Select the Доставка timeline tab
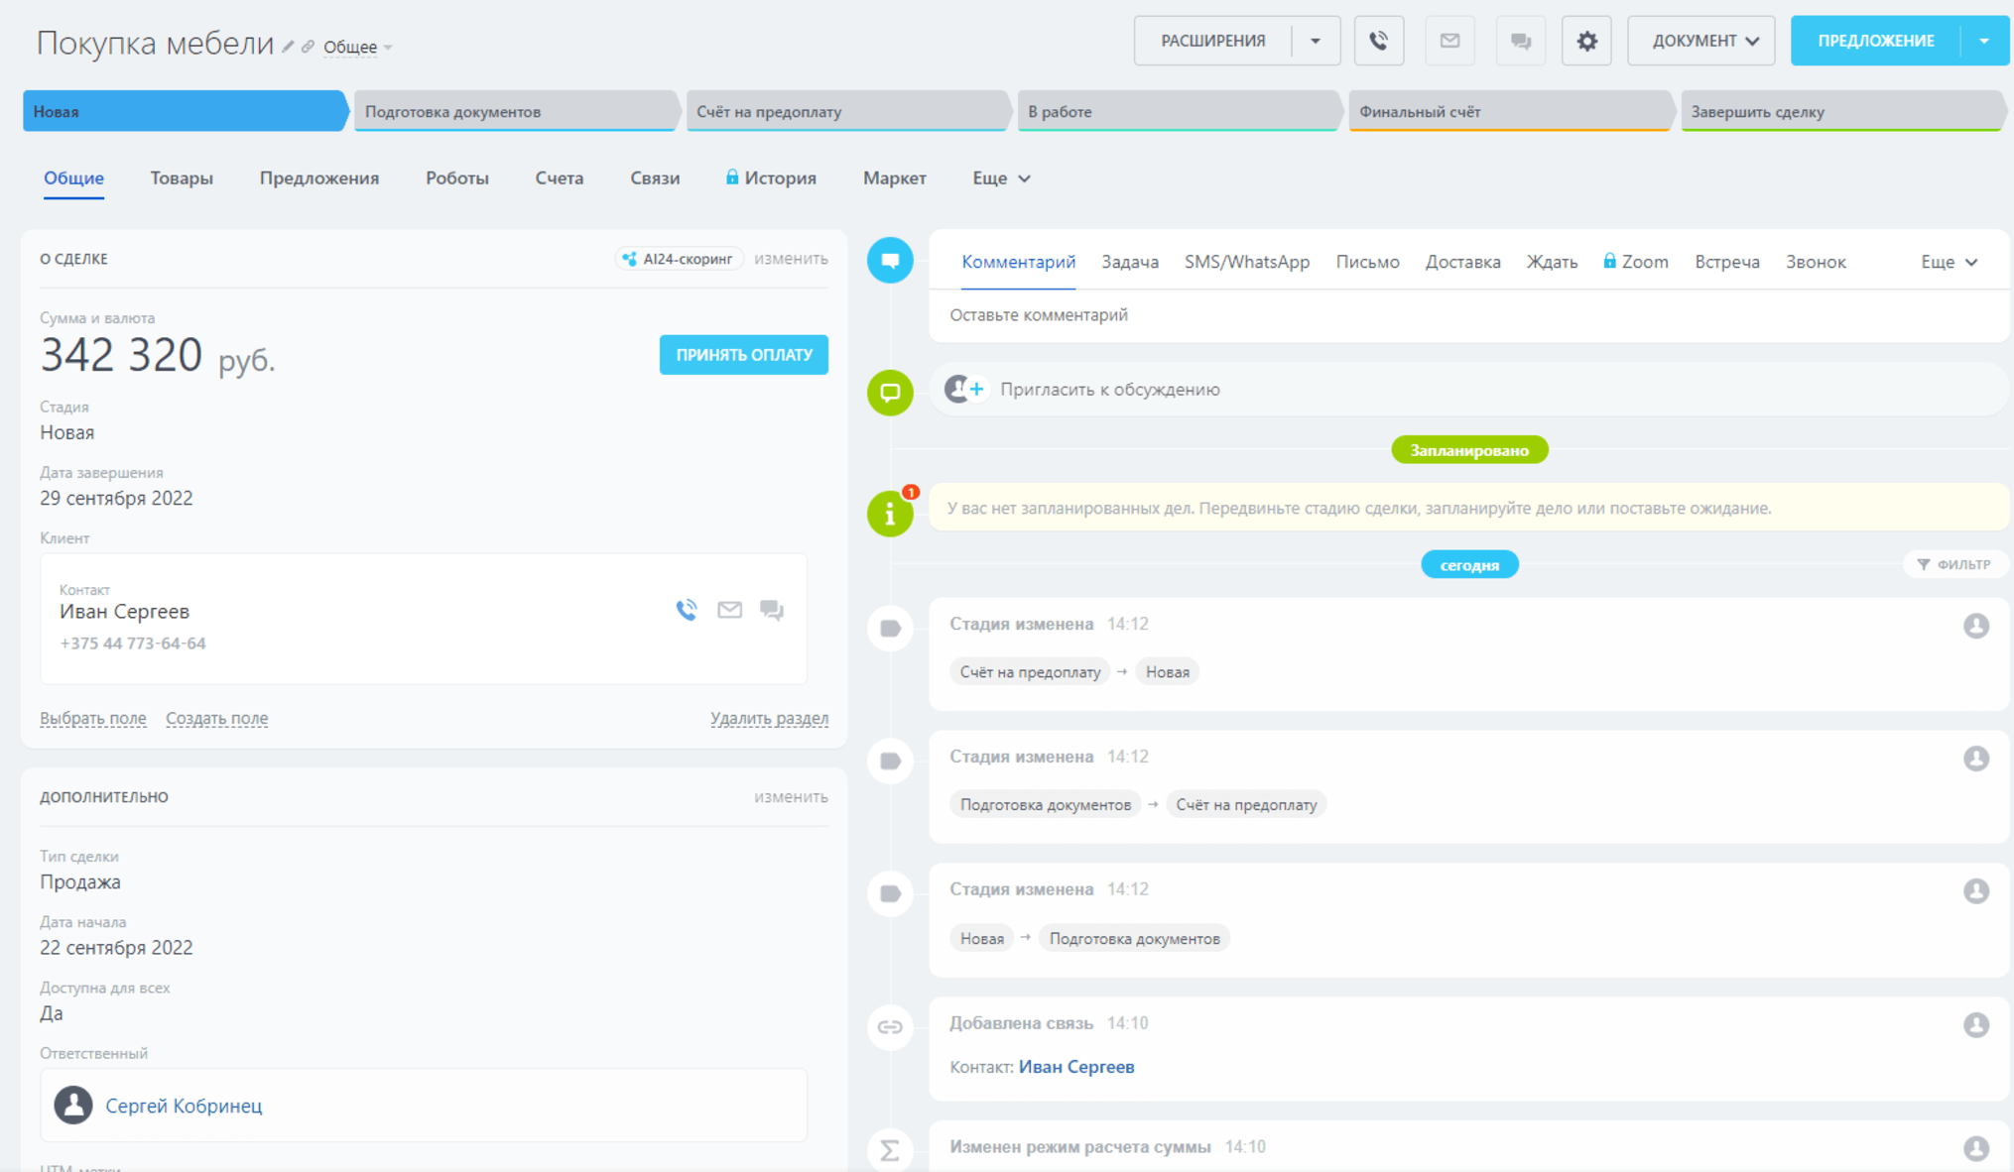 pyautogui.click(x=1462, y=262)
